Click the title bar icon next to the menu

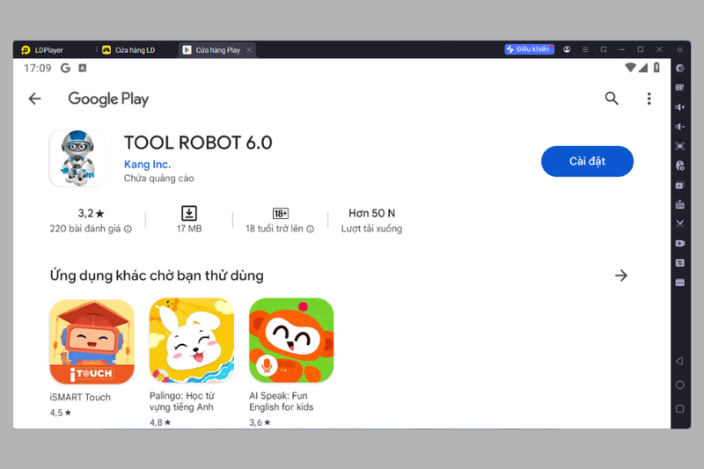(604, 49)
